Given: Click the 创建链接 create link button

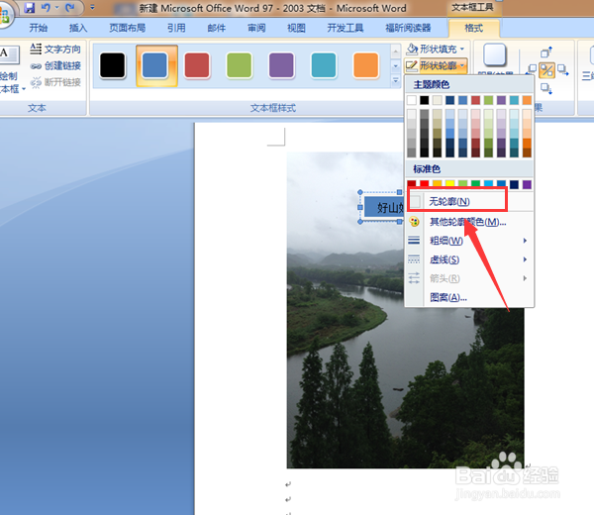Looking at the screenshot, I should pos(55,65).
